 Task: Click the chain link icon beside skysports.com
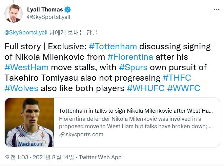coord(62,135)
